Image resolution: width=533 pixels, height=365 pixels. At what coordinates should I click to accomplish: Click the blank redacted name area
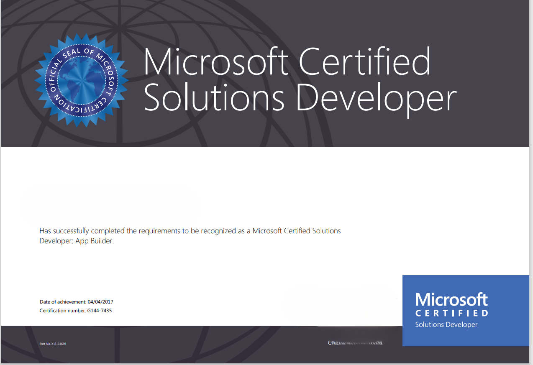[111, 205]
